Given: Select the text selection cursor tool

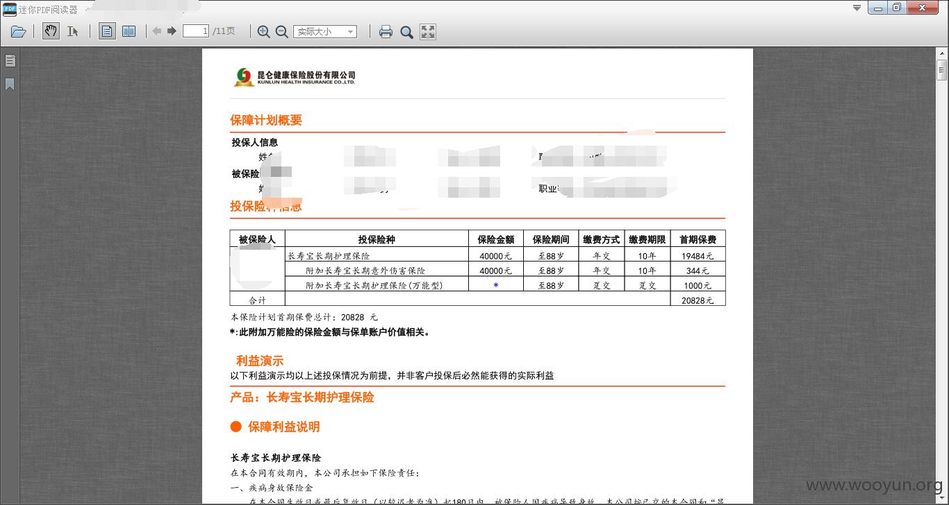Looking at the screenshot, I should point(72,31).
